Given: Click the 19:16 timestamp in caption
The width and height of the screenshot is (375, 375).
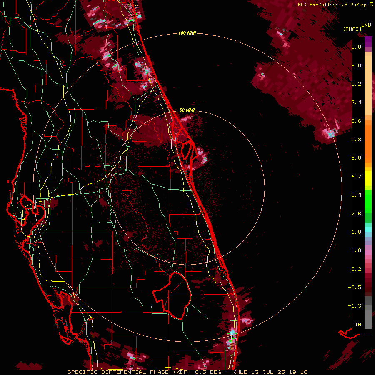Looking at the screenshot, I should (x=298, y=372).
